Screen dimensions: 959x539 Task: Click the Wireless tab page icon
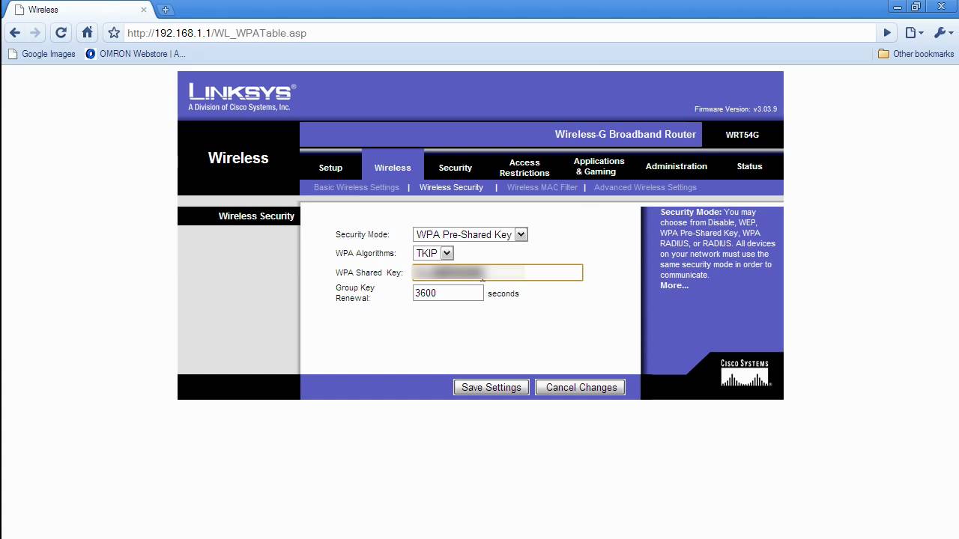coord(19,10)
